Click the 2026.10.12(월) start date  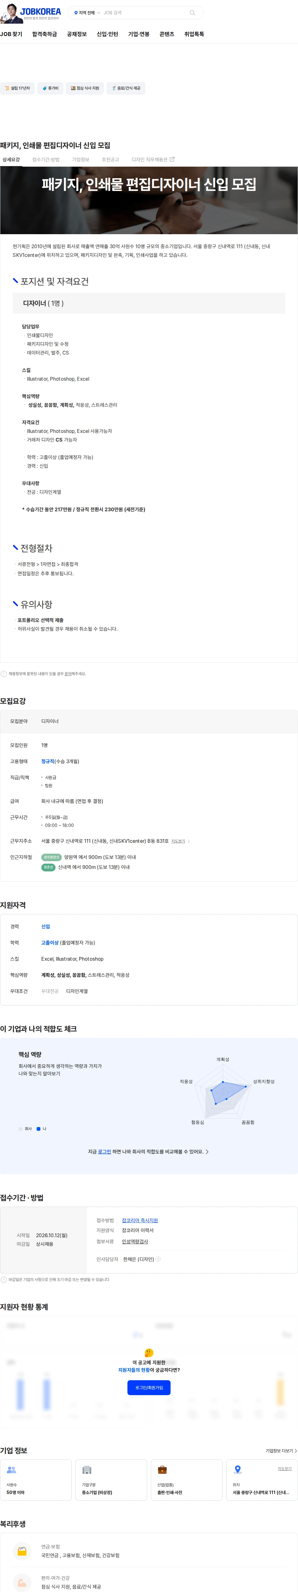click(x=52, y=1235)
